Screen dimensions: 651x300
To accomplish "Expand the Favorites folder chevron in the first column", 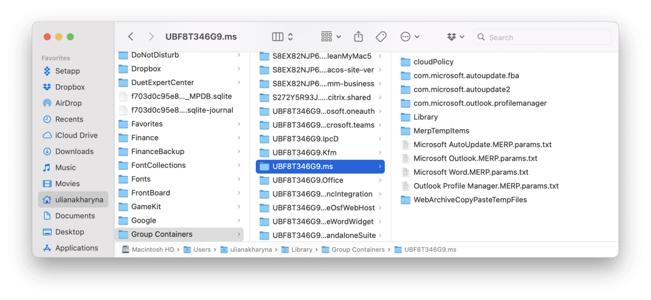I will point(239,124).
